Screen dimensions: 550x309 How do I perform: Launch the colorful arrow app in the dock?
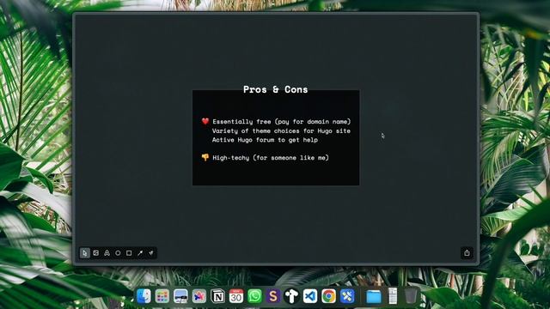[x=199, y=296]
